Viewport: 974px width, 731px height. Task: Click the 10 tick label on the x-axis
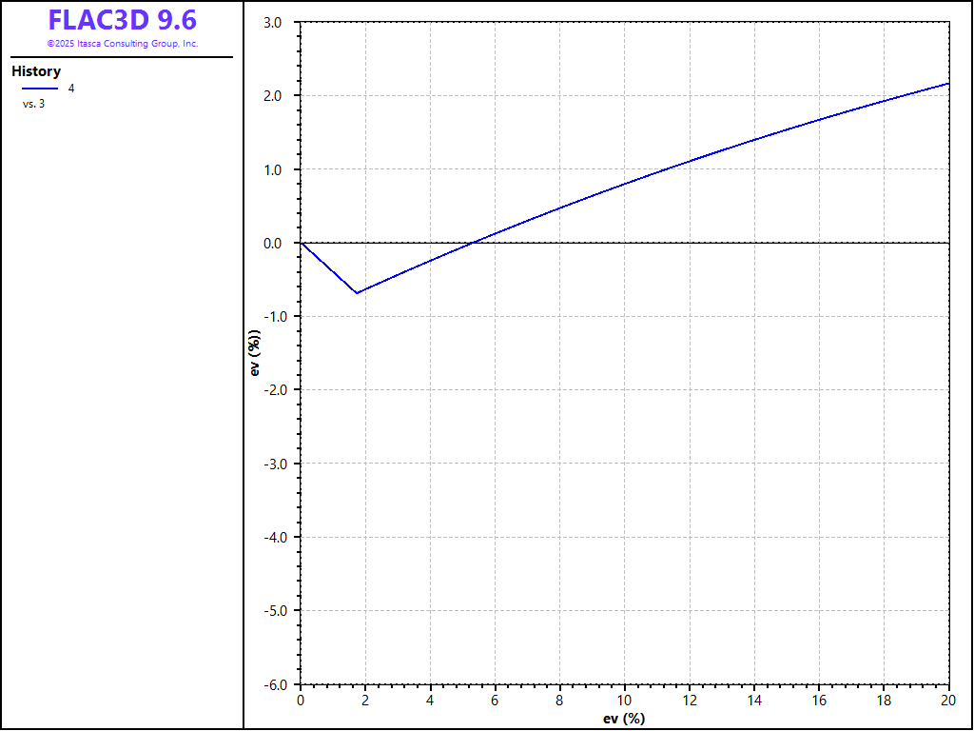tap(625, 700)
